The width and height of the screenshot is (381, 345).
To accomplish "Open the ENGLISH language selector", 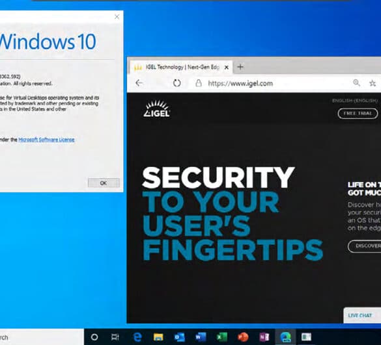I will coord(355,101).
